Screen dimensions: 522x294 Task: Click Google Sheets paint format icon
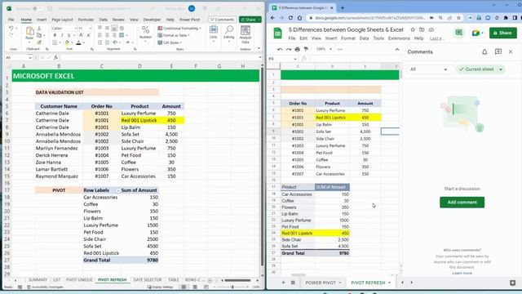306,49
